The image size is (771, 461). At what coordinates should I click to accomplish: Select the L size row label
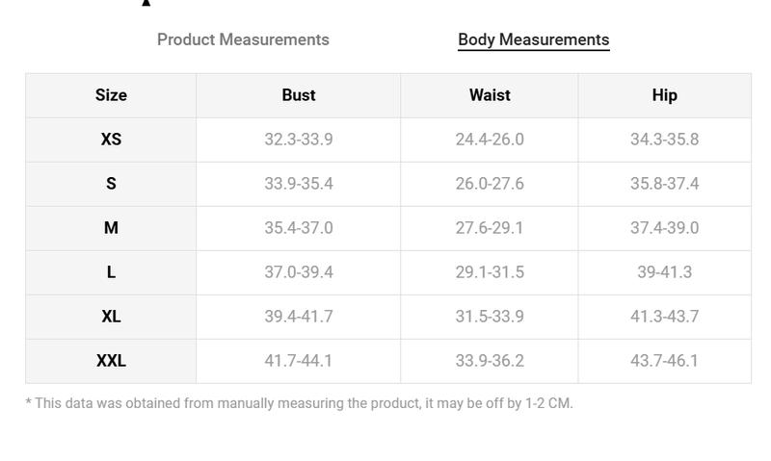click(111, 272)
